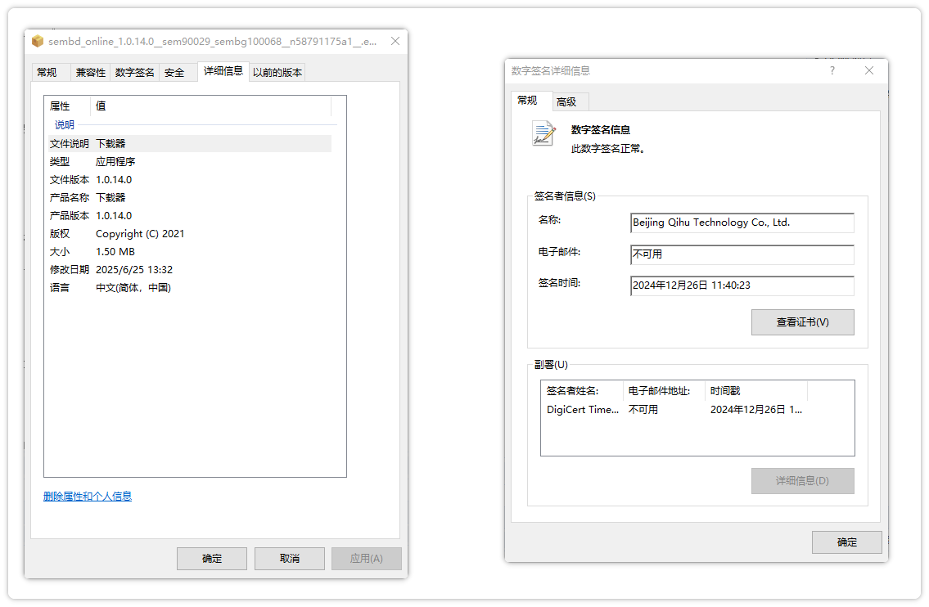This screenshot has width=929, height=607.
Task: Switch to the 常规 tab in file properties
Action: pyautogui.click(x=47, y=73)
